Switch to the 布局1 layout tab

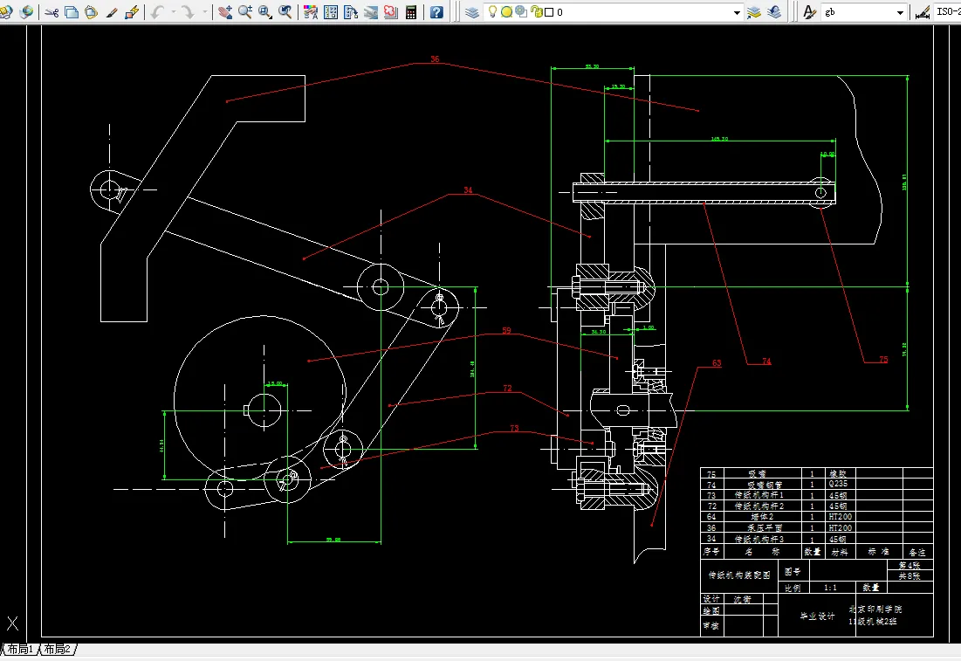pos(20,649)
